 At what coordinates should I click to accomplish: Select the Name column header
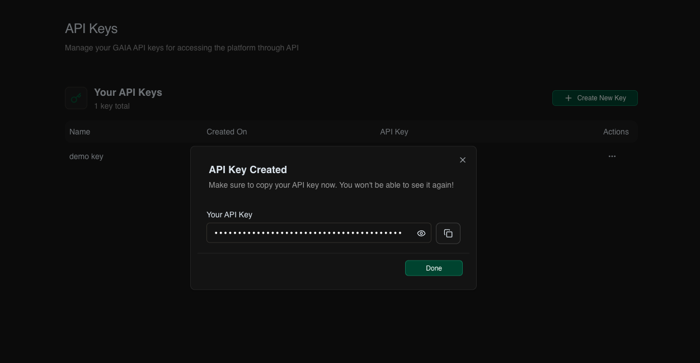(x=79, y=132)
